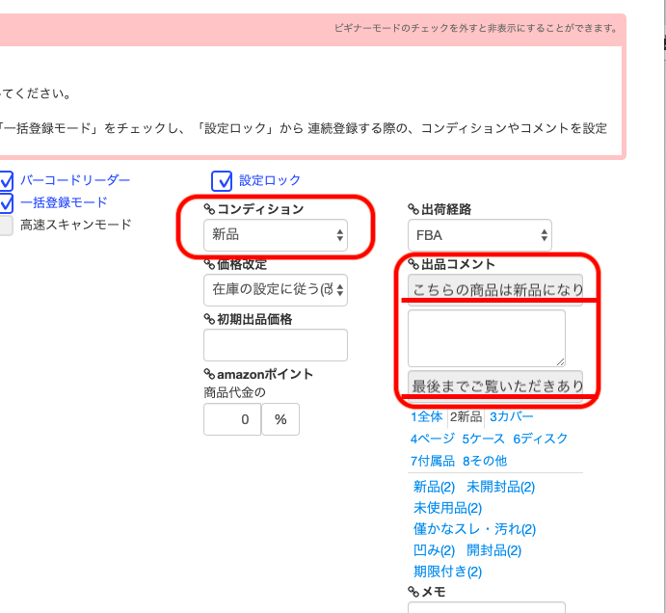The image size is (666, 613).
Task: Insert the 期限付き(2) comment template
Action: click(447, 572)
